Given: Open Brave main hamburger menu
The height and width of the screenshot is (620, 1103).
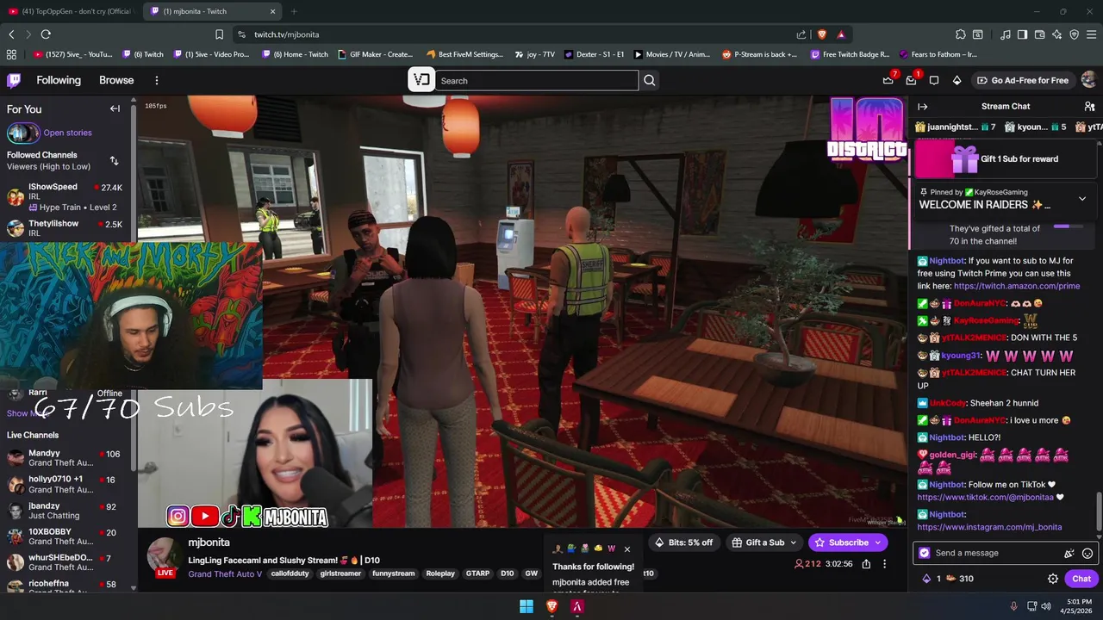Looking at the screenshot, I should [x=1091, y=34].
